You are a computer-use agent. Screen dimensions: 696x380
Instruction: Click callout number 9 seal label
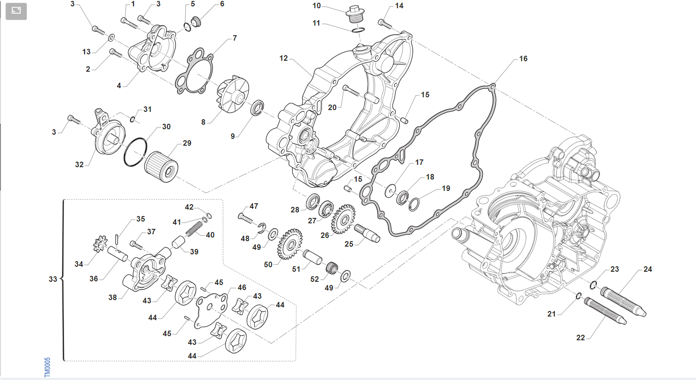click(233, 136)
